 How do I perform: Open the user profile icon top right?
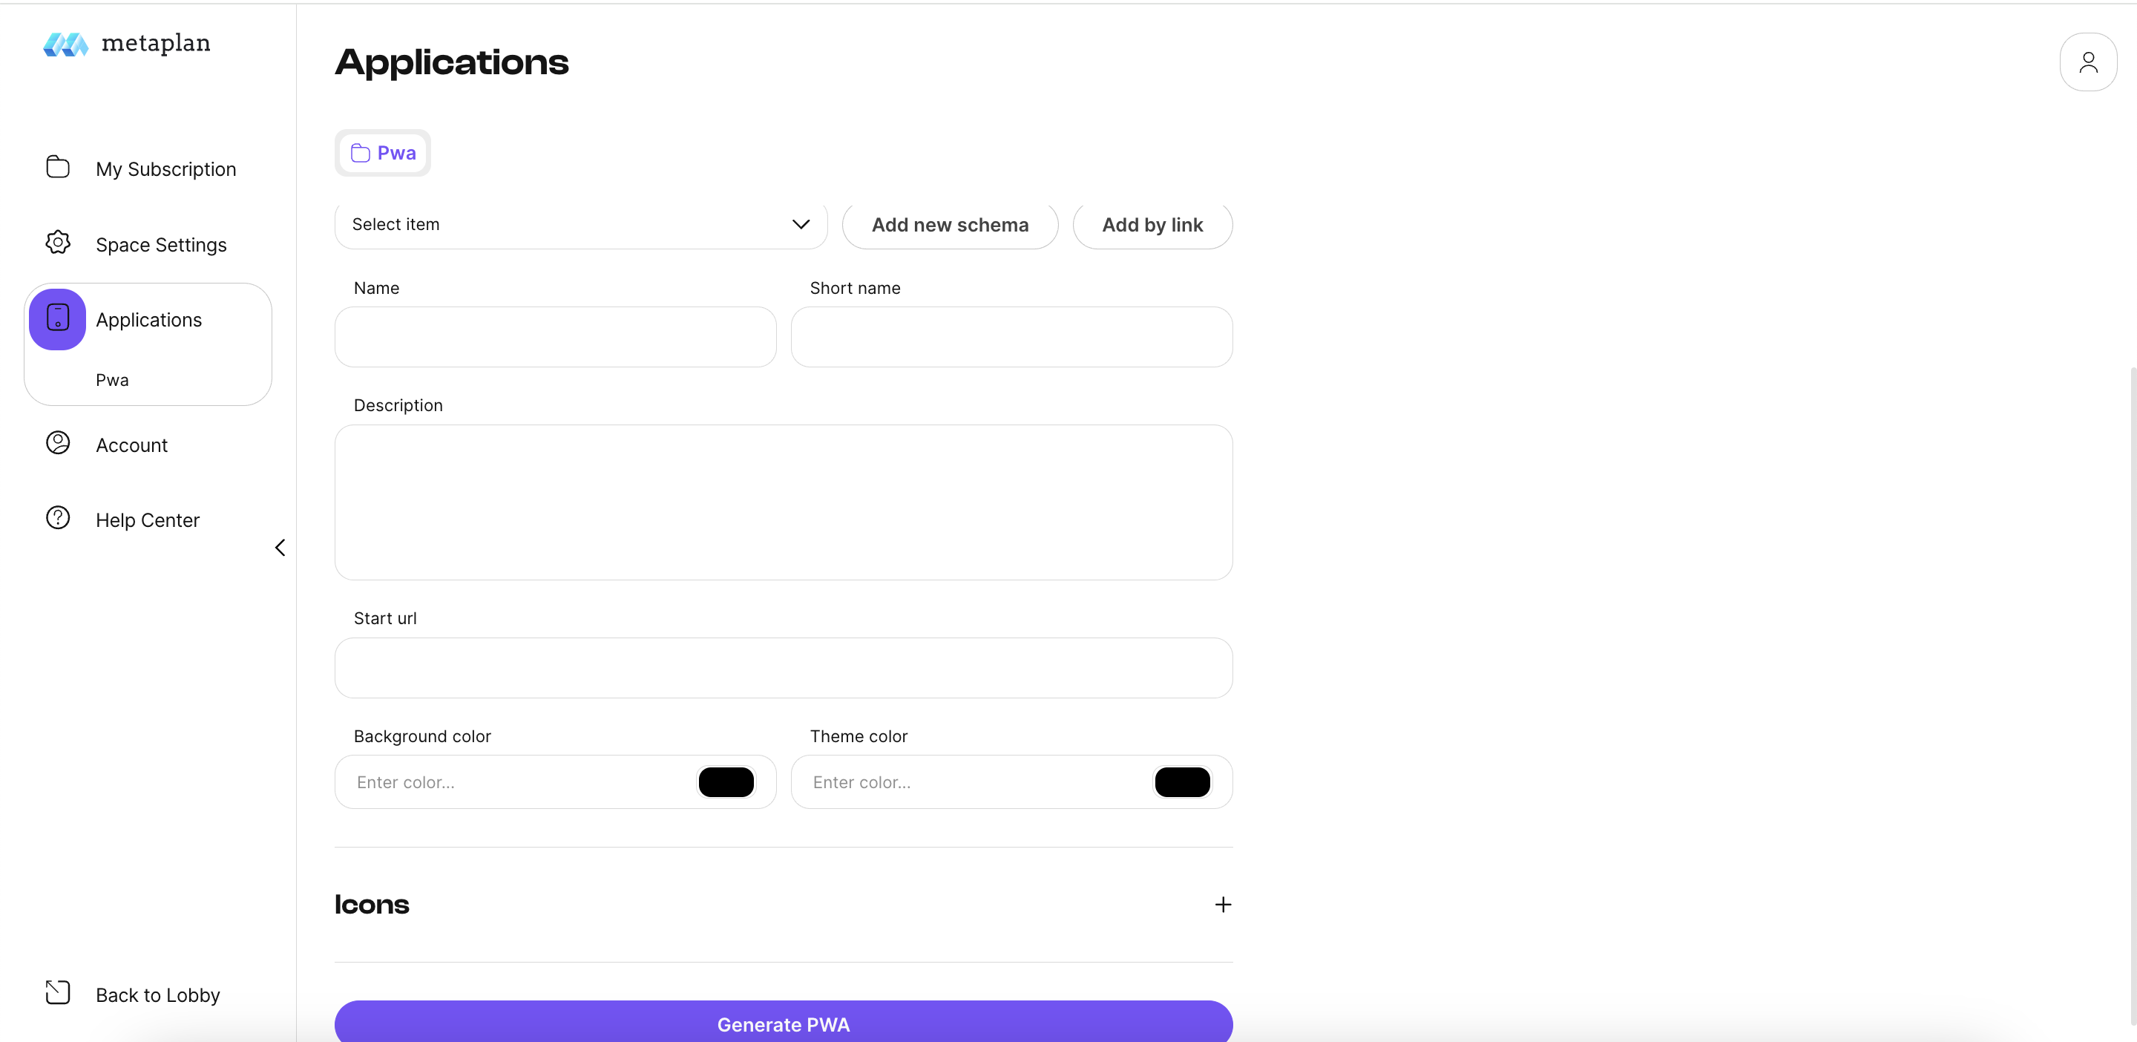tap(2087, 62)
